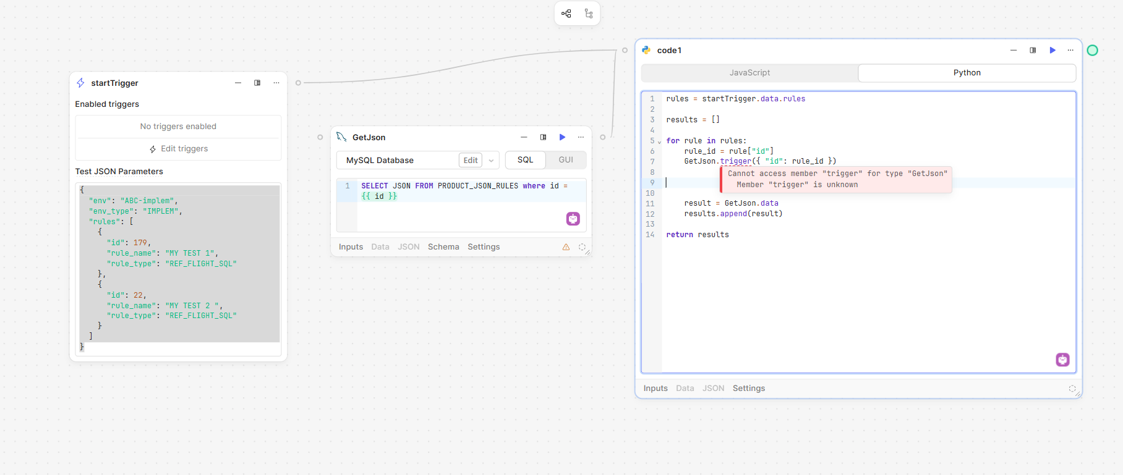The width and height of the screenshot is (1123, 475).
Task: Open the code1 block's more options menu
Action: tap(1070, 50)
